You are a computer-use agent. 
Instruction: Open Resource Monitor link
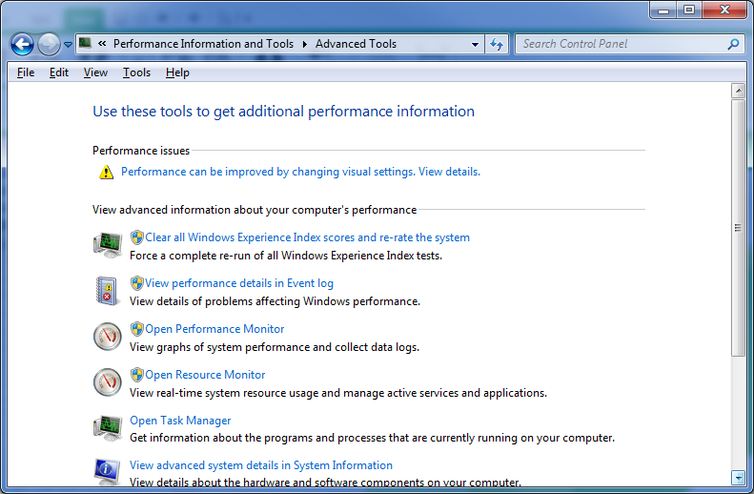[x=205, y=375]
